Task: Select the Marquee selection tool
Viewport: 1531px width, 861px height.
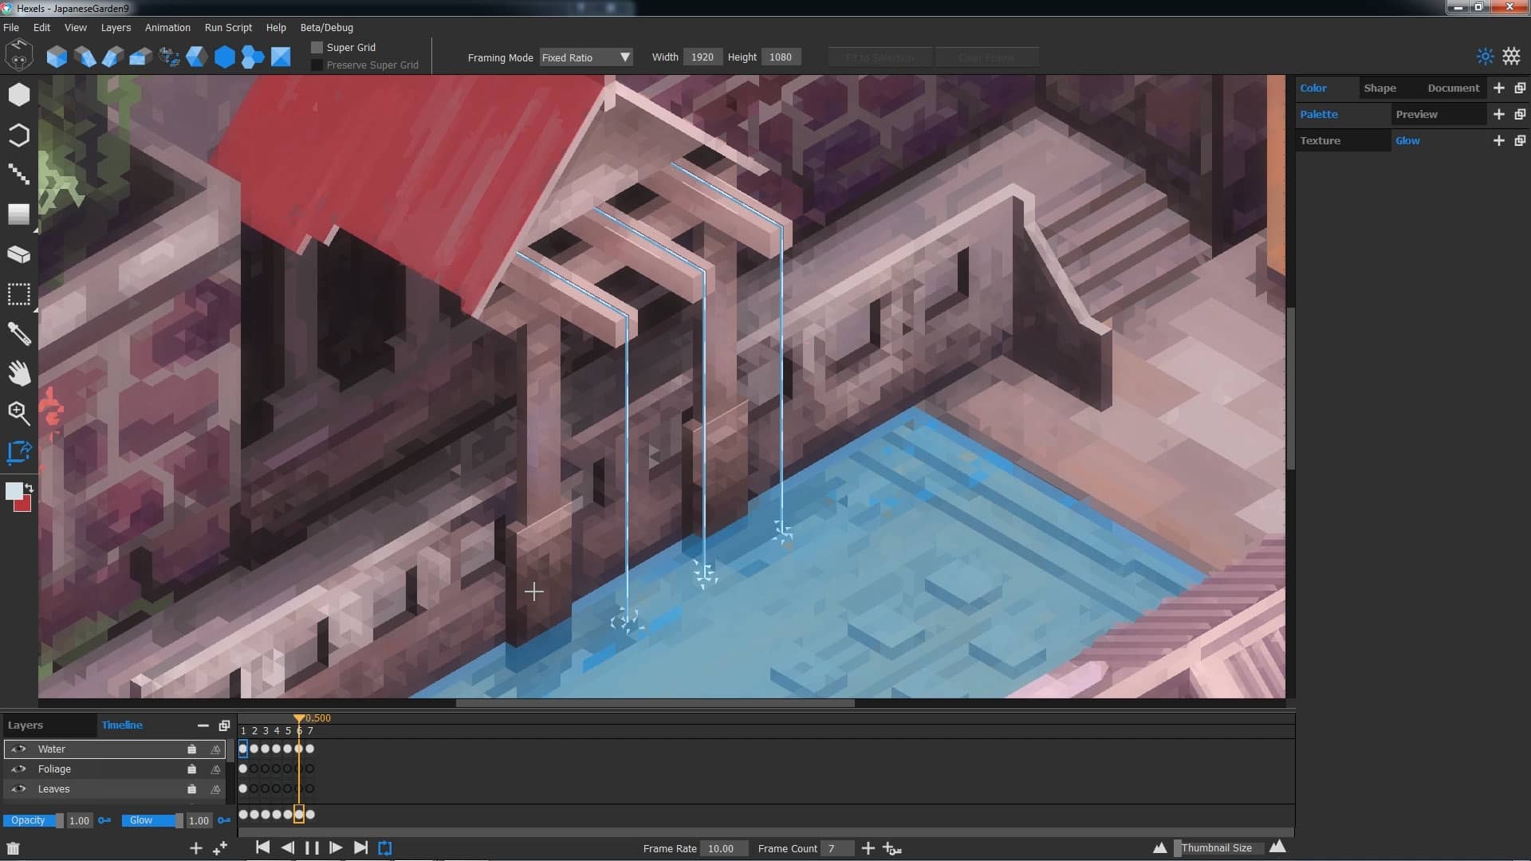Action: coord(19,294)
